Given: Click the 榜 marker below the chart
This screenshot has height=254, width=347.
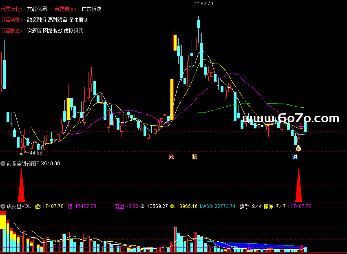Looking at the screenshot, I should 194,157.
